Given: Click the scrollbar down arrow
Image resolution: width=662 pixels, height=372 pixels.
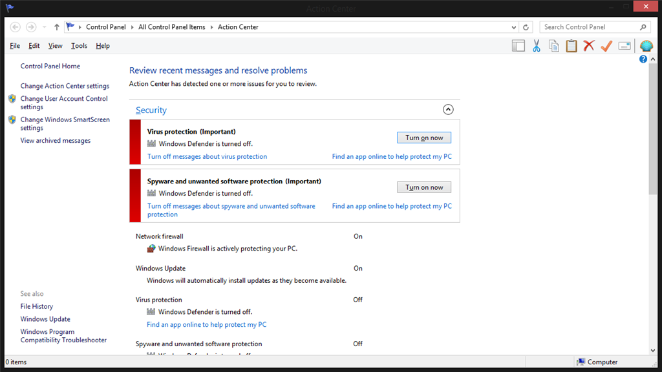Looking at the screenshot, I should 653,351.
